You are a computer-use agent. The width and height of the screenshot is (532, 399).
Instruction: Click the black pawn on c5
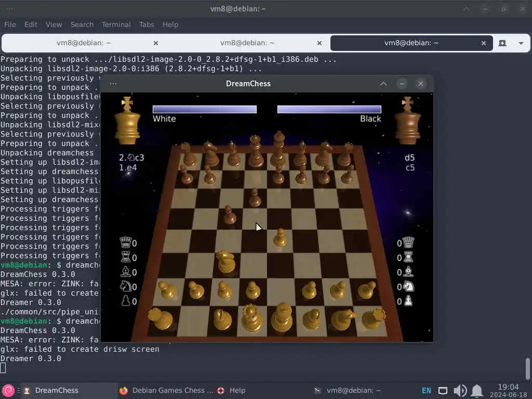(x=229, y=215)
